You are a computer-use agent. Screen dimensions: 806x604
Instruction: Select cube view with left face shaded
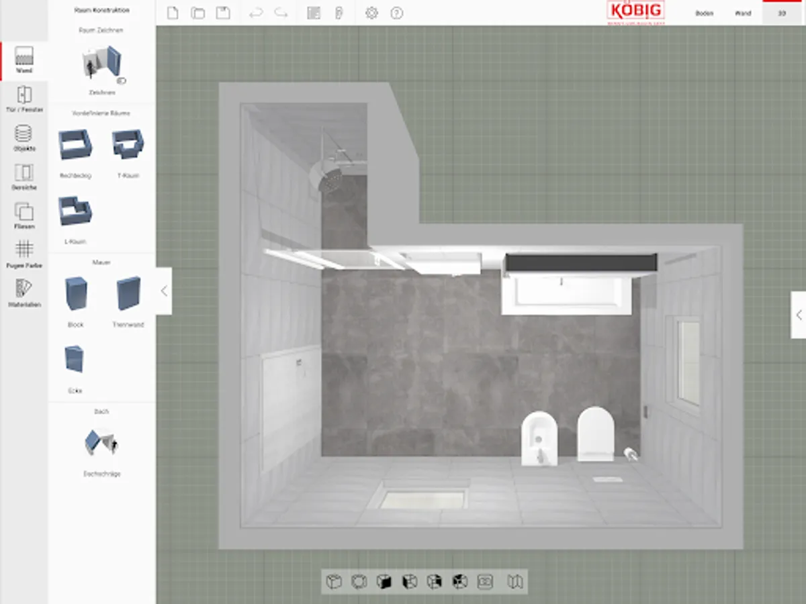pos(409,582)
